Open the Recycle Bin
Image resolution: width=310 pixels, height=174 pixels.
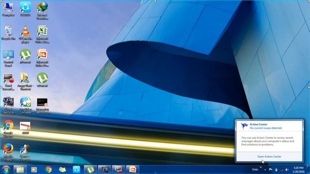point(8,33)
